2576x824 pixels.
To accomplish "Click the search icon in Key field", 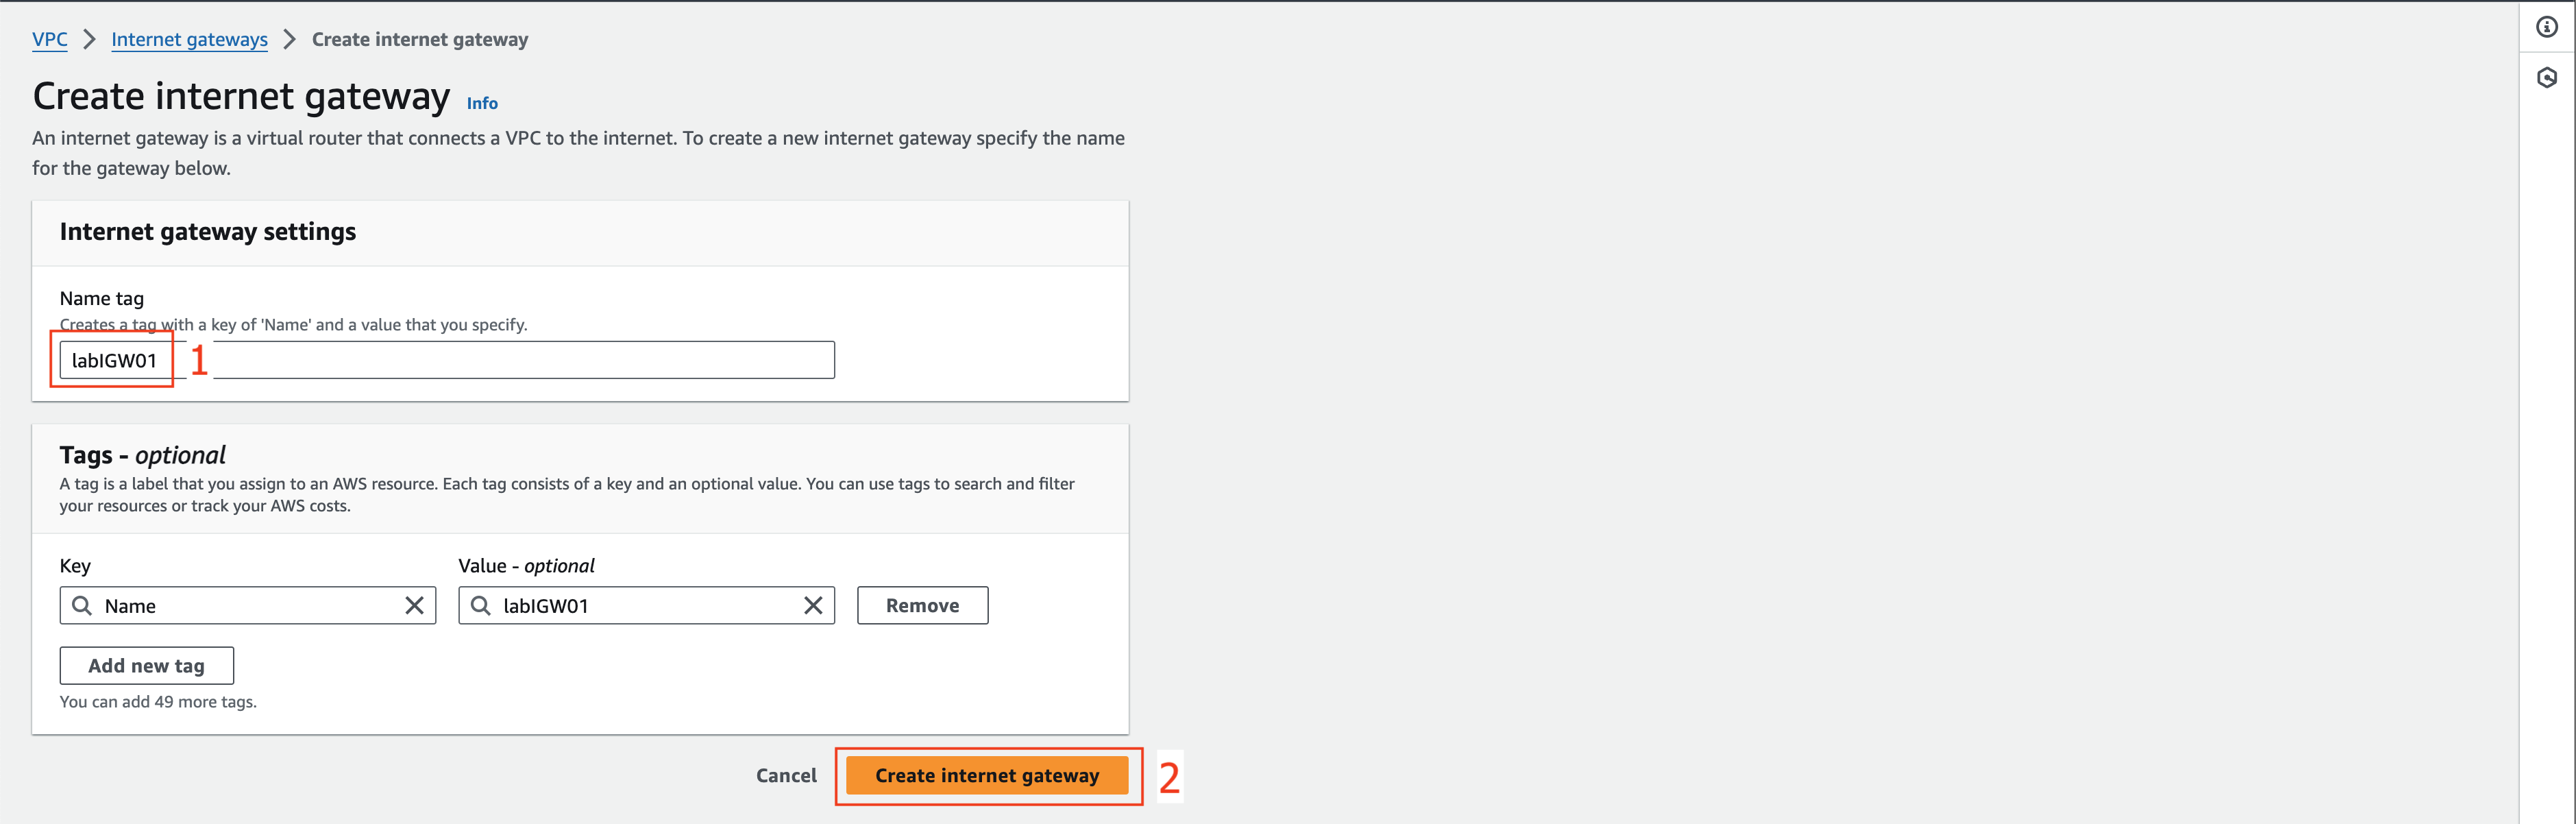I will pyautogui.click(x=82, y=605).
